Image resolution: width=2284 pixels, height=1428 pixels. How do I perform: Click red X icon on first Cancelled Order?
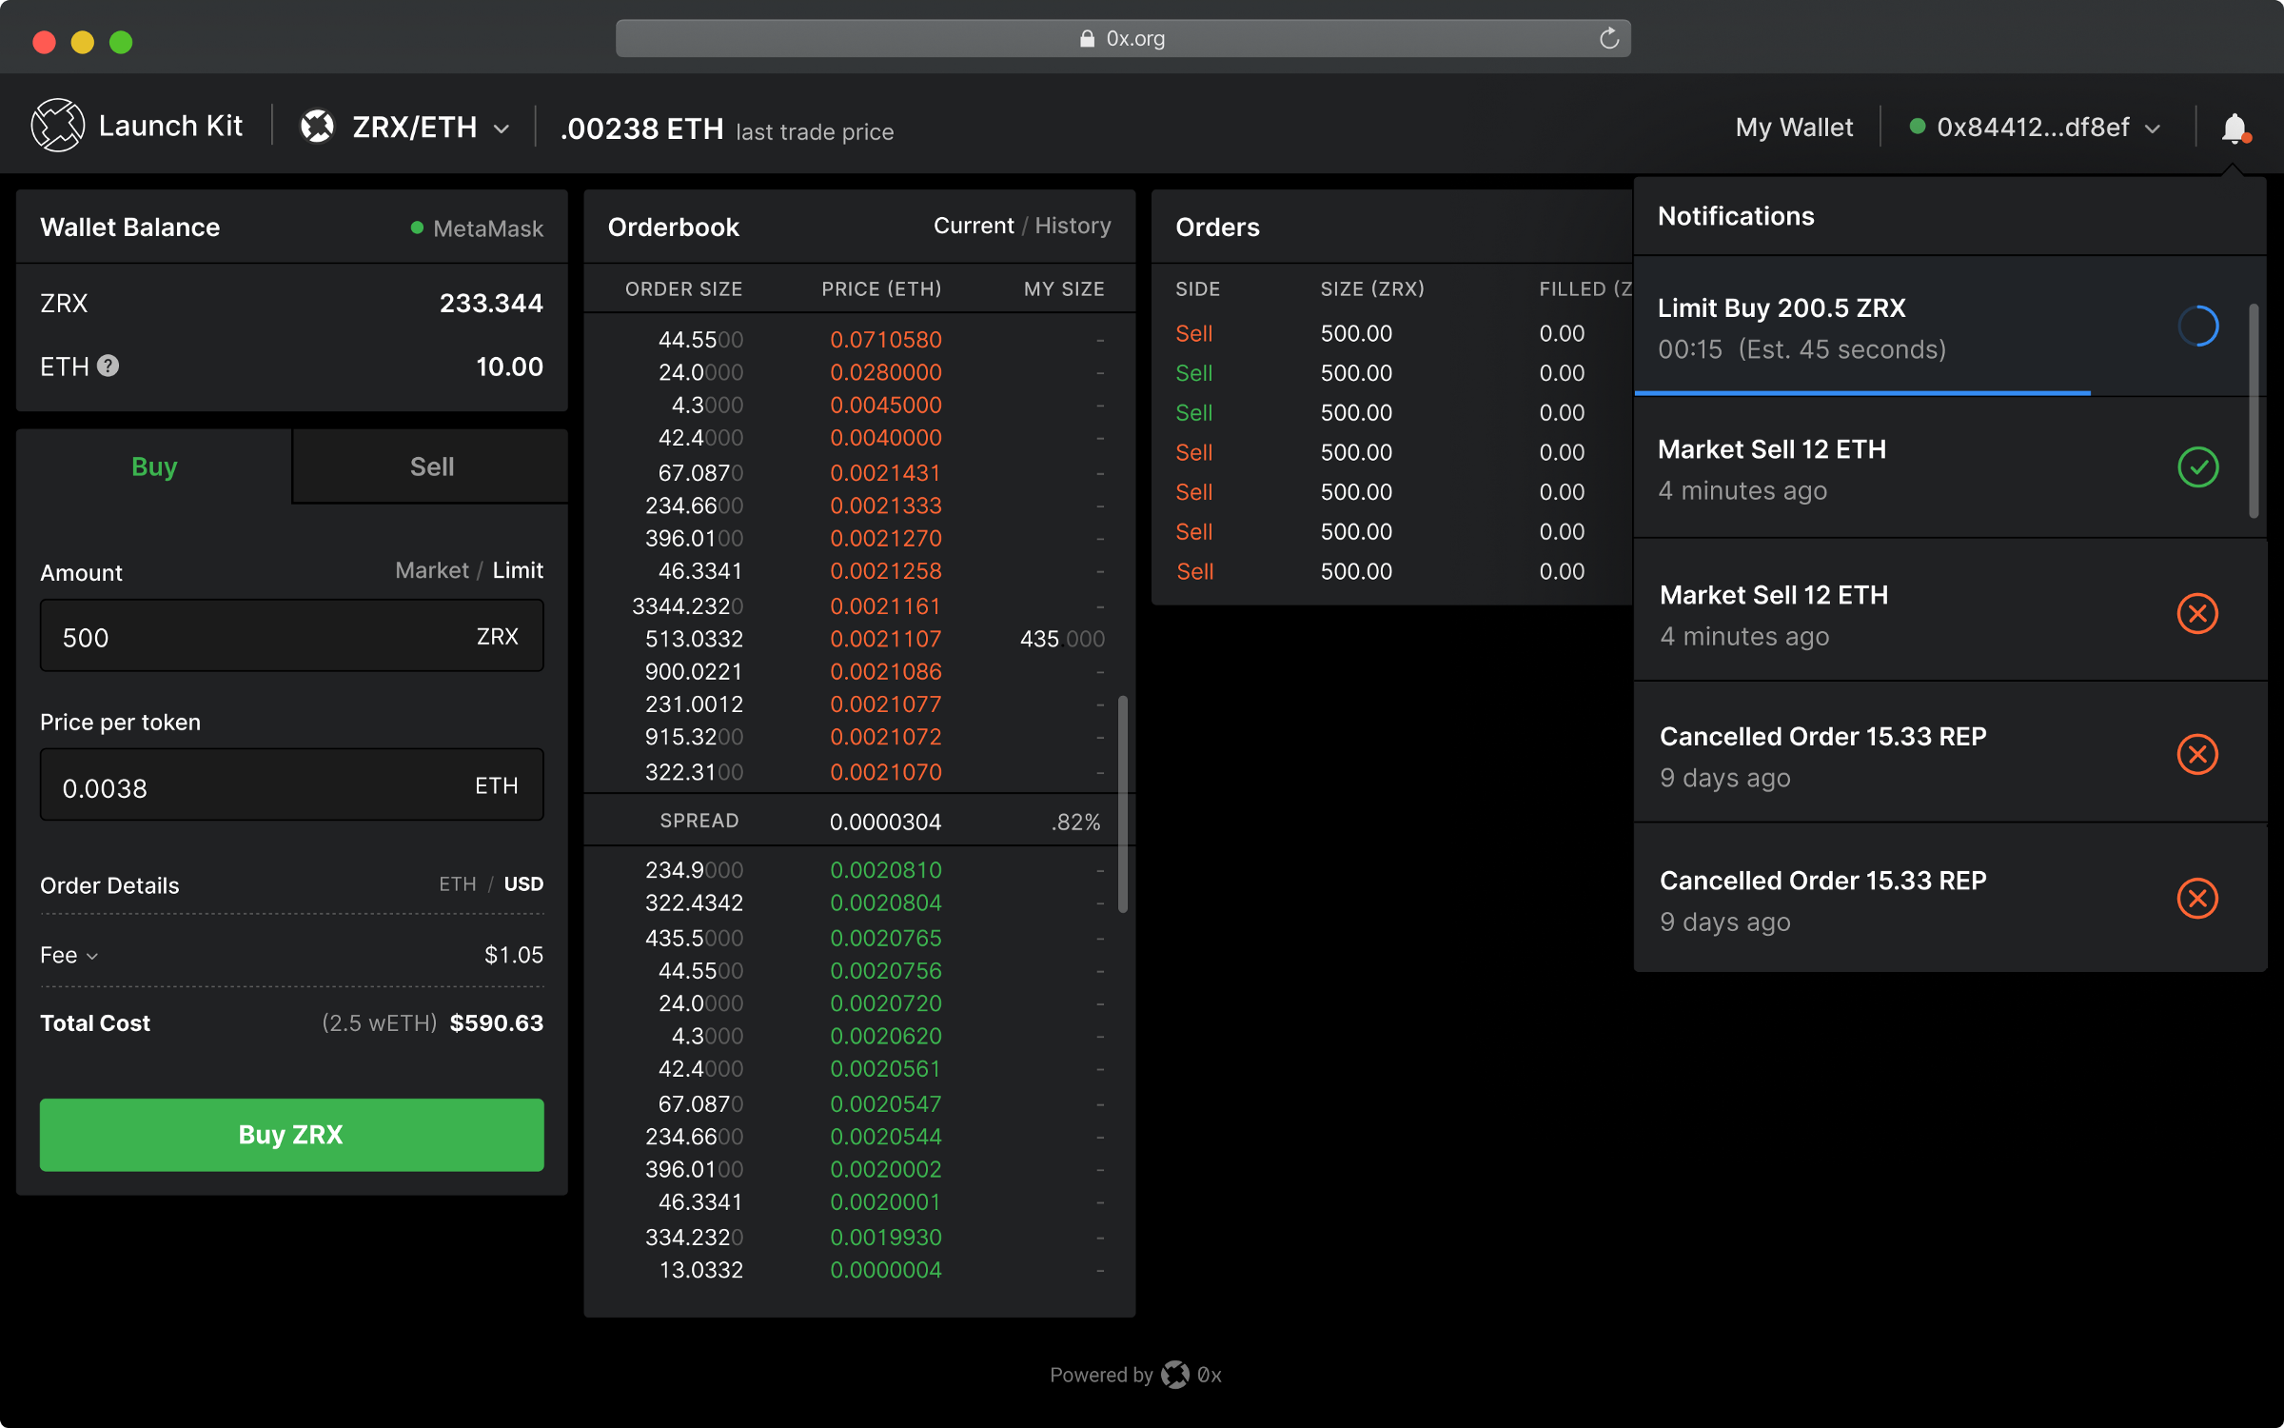click(x=2196, y=755)
